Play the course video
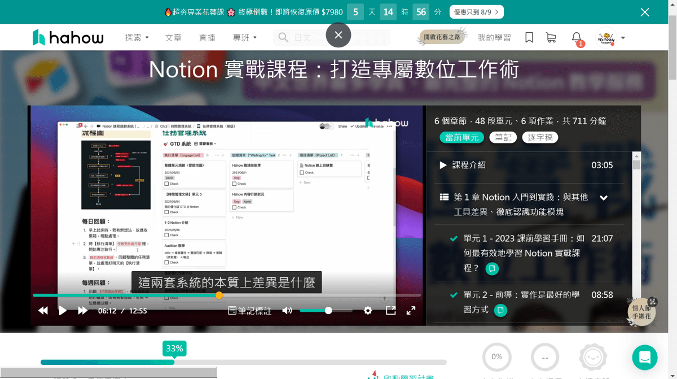 coord(63,310)
